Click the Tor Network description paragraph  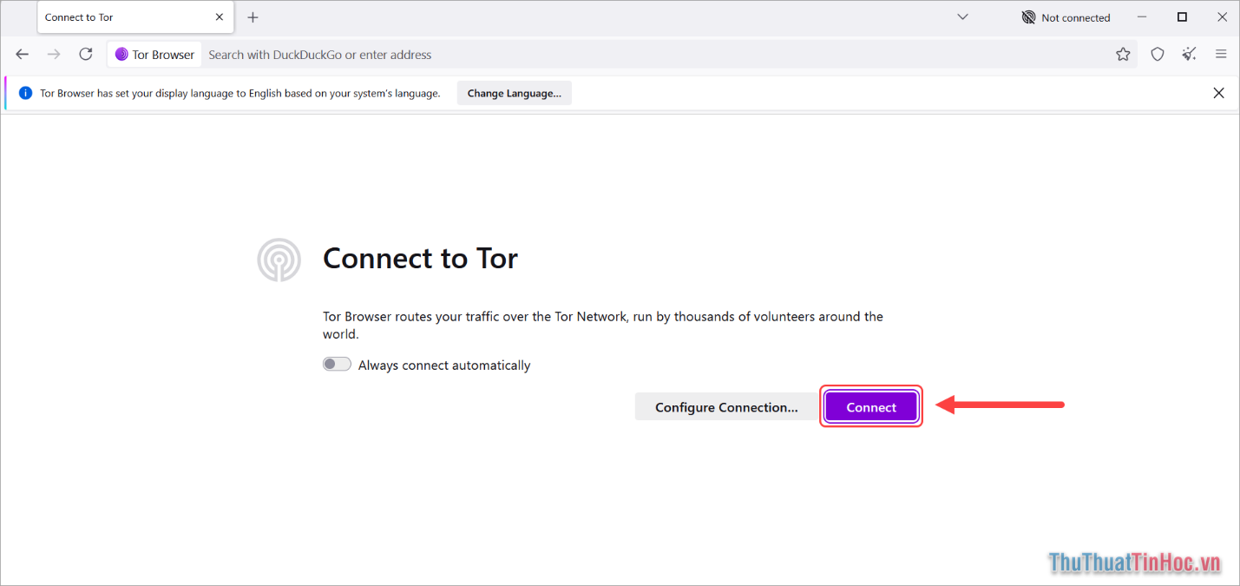click(603, 325)
